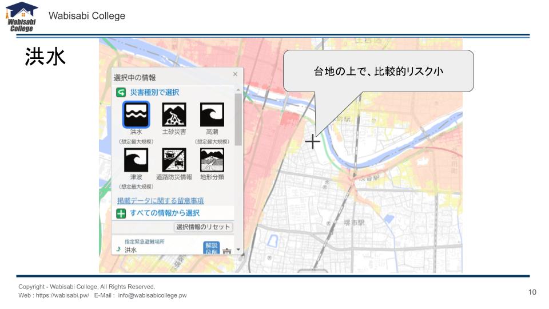Close the 選択中の情報 panel

coord(235,74)
